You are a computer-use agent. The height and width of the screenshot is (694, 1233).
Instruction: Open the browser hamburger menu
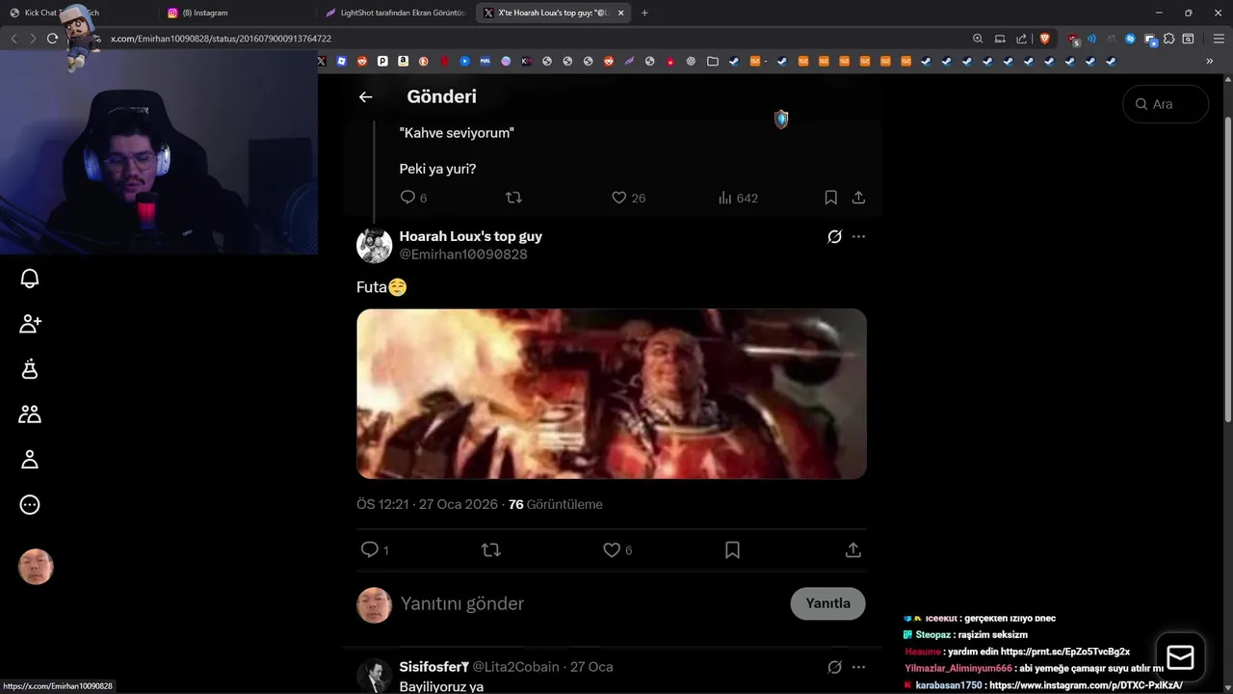click(x=1219, y=39)
